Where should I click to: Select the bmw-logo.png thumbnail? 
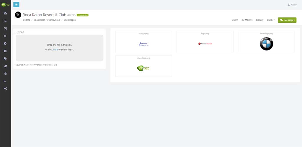coord(266,41)
